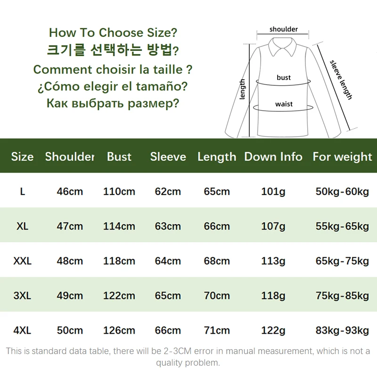This screenshot has width=377, height=377.
Task: Click the 'shoulder' label on diagram
Action: [x=284, y=29]
